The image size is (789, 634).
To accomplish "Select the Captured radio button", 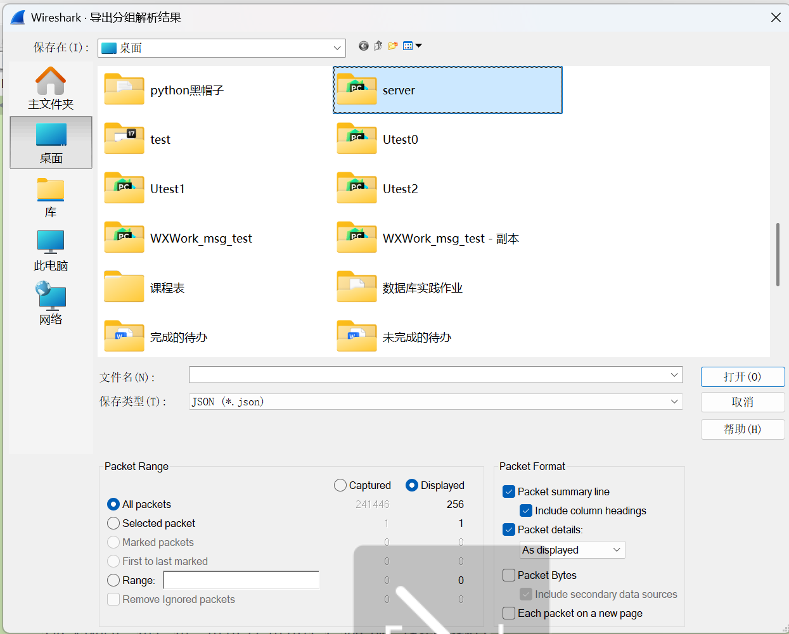I will click(x=340, y=485).
